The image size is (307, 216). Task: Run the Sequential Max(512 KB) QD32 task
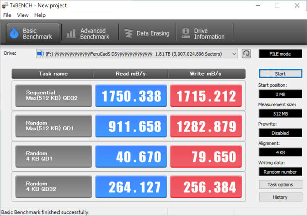click(54, 96)
